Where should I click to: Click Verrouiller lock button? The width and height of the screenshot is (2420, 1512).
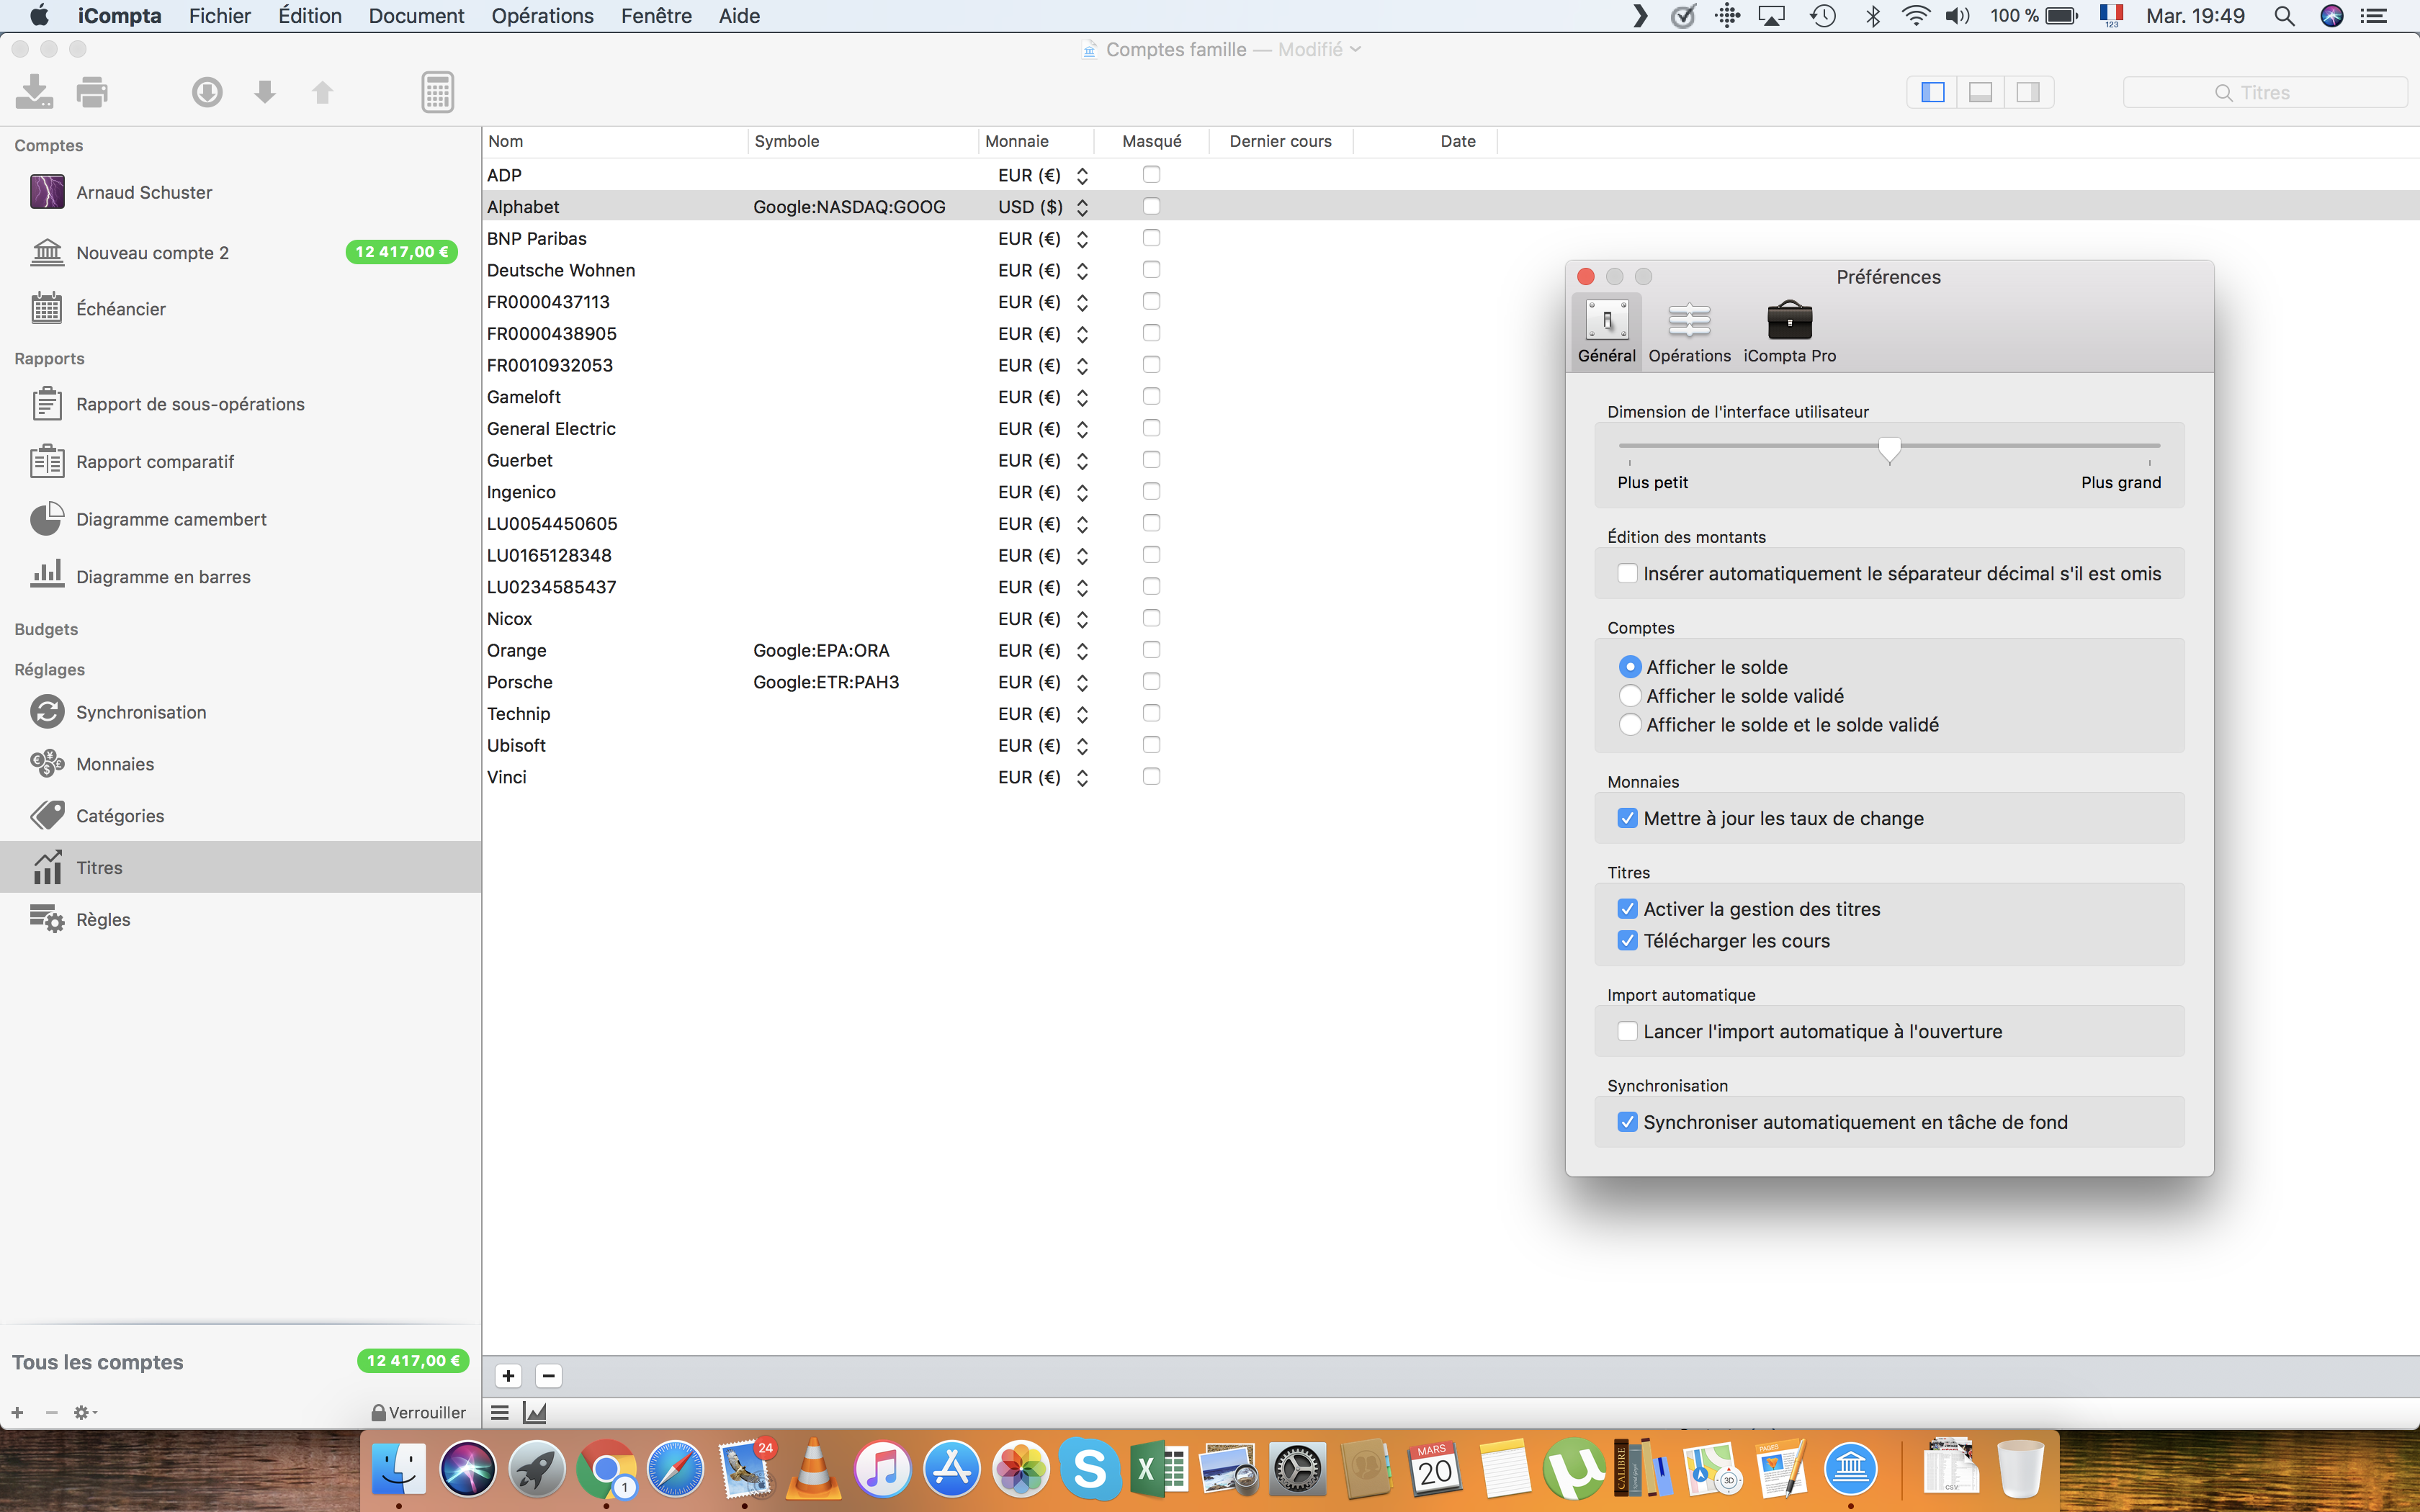pos(418,1413)
